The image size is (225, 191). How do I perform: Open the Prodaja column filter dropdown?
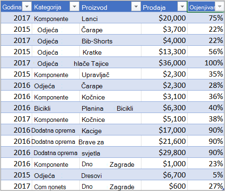click(182, 7)
